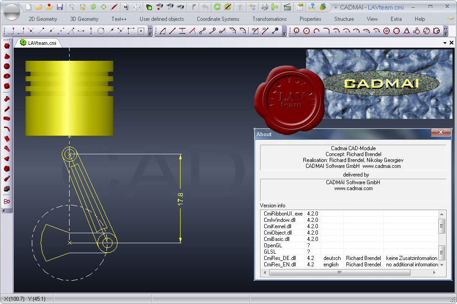Open the document tab list dropdown arrow
This screenshot has width=457, height=304.
coord(445,43)
